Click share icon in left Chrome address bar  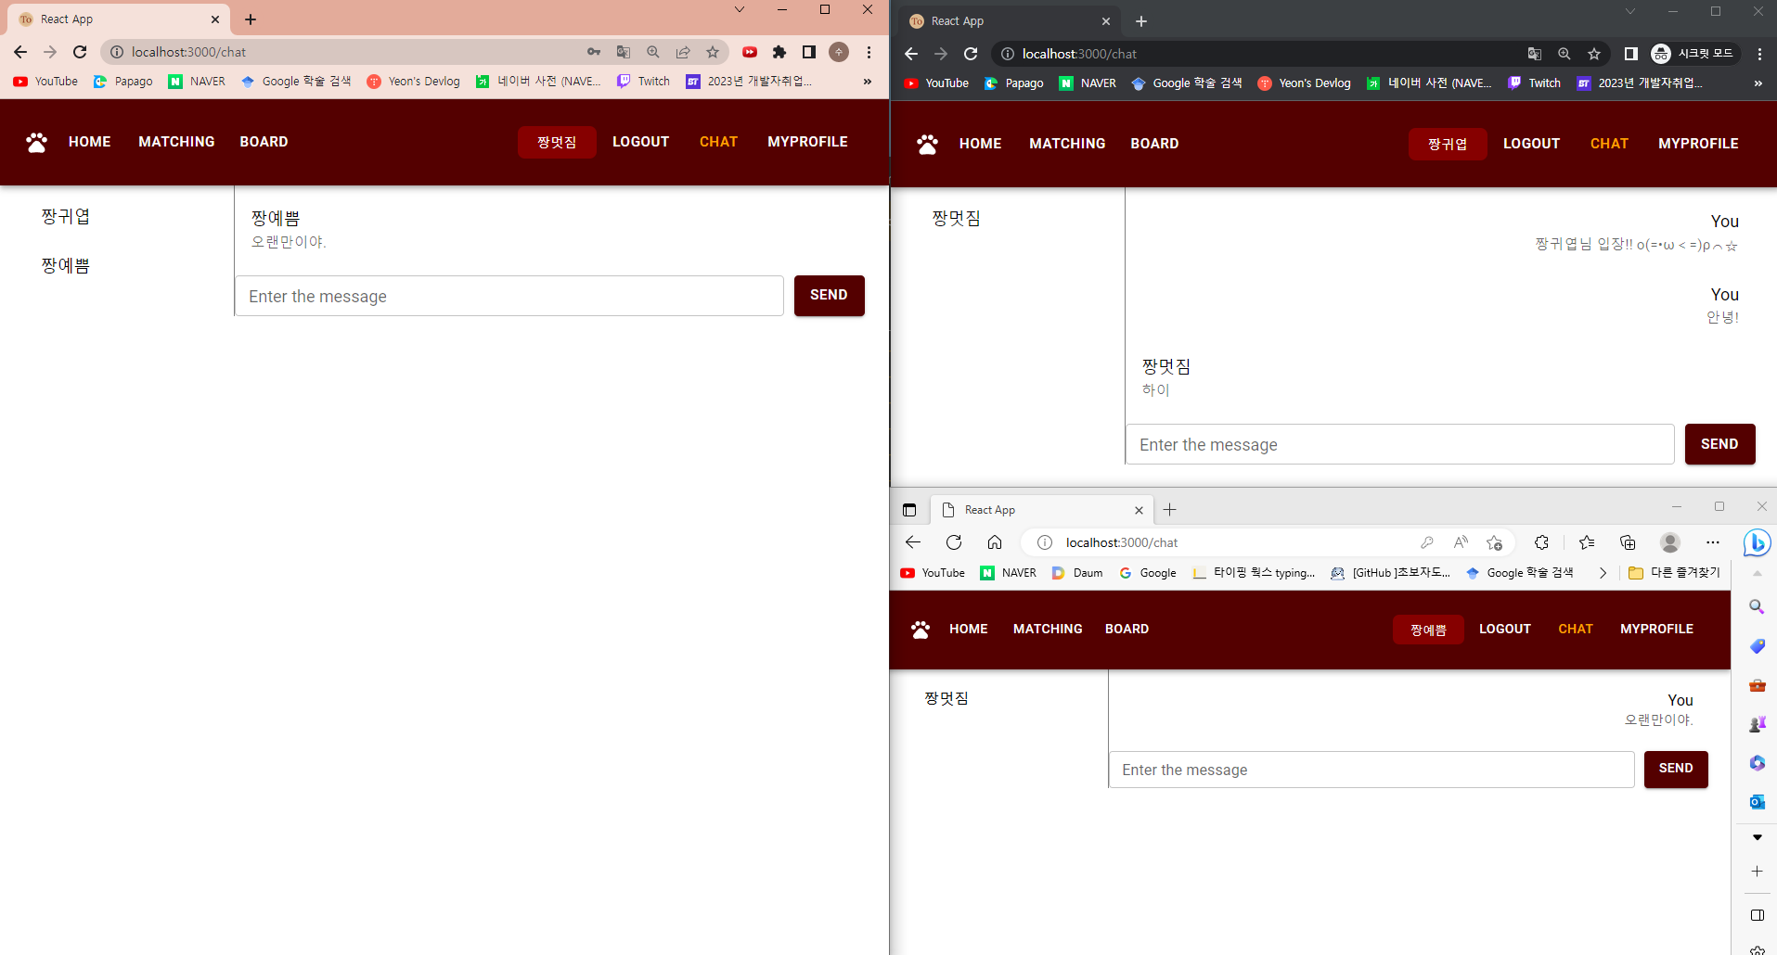coord(683,52)
